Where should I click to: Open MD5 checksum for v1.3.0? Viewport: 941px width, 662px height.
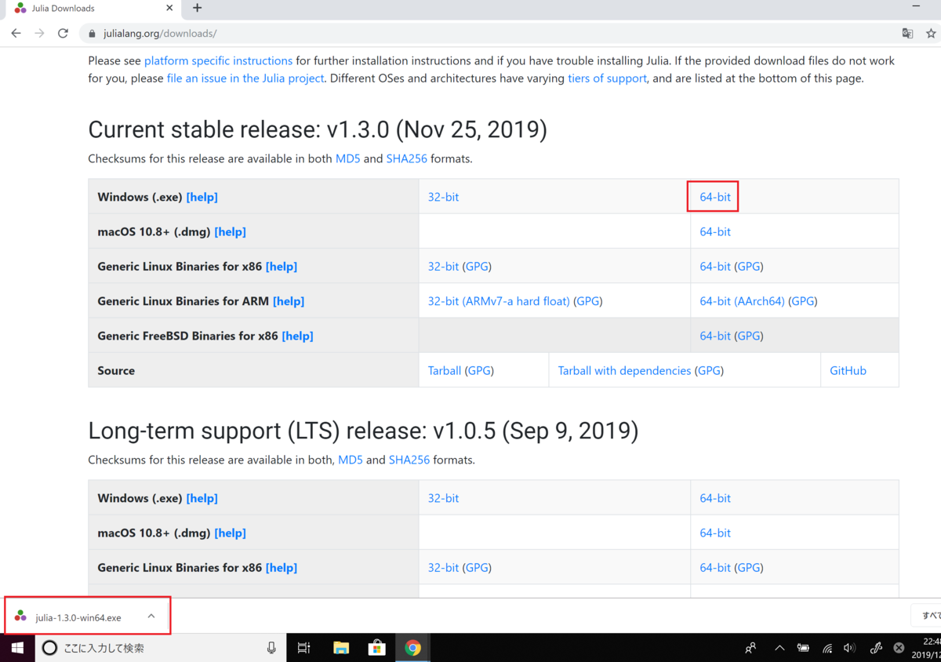click(348, 158)
